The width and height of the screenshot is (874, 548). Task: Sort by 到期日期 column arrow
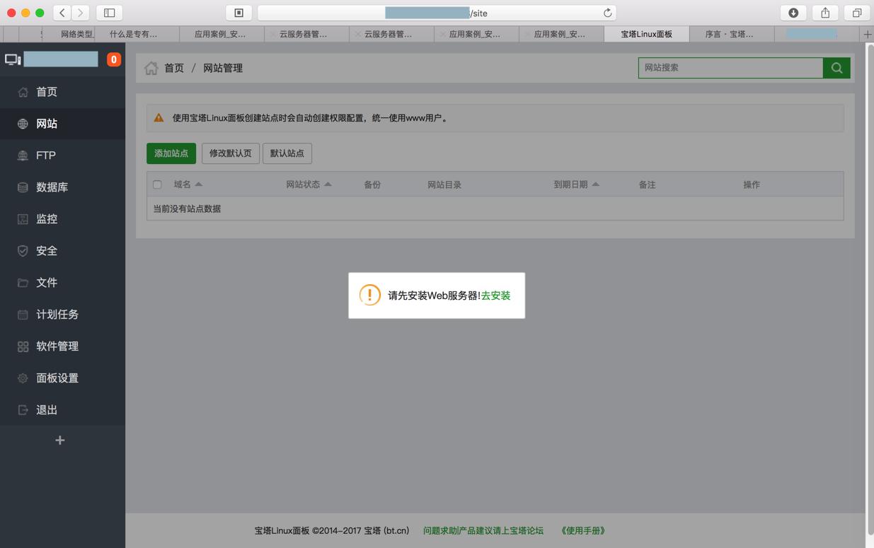pos(595,185)
